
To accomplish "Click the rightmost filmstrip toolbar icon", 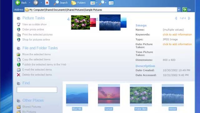I will (x=111, y=3).
